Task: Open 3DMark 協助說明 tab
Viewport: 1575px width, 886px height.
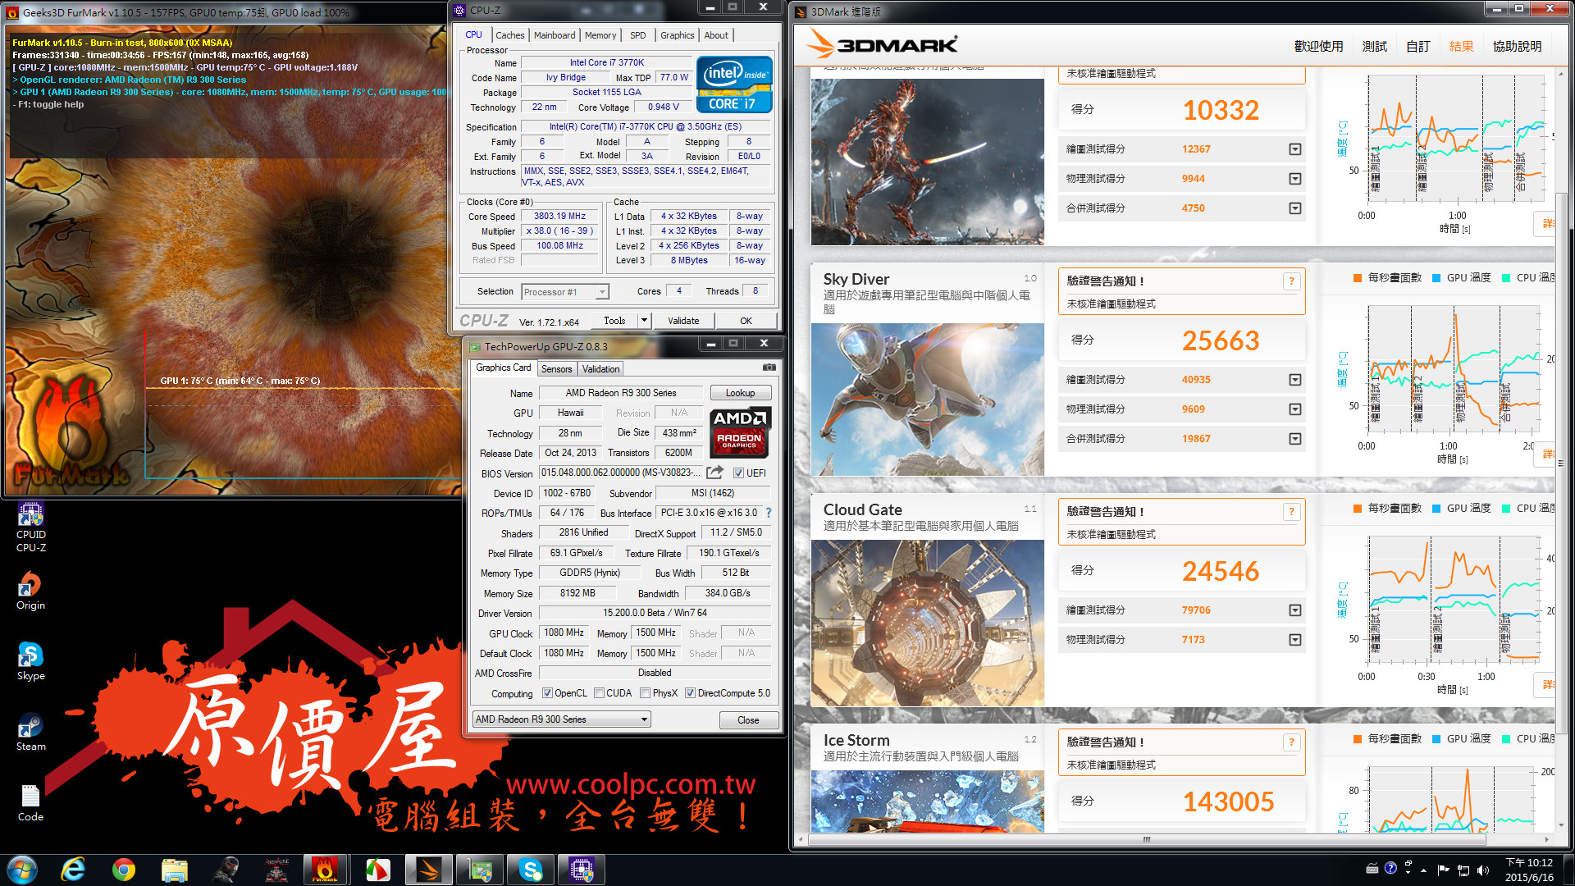Action: [1518, 47]
